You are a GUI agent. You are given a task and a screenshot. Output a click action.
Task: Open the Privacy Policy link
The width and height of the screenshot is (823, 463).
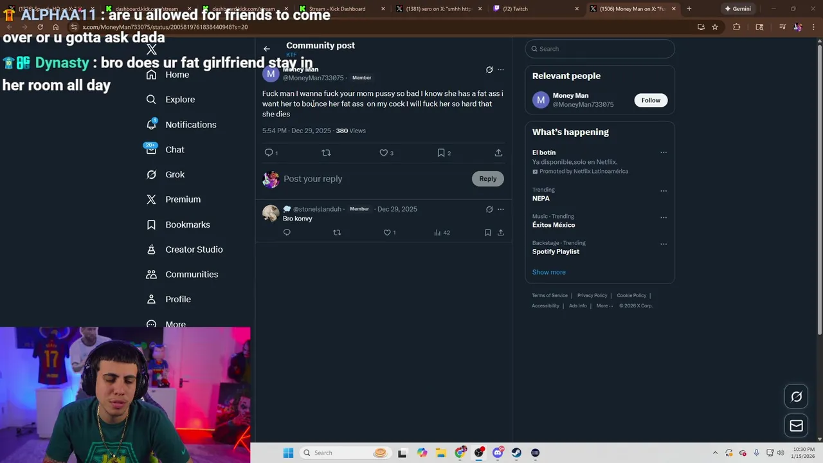coord(592,296)
